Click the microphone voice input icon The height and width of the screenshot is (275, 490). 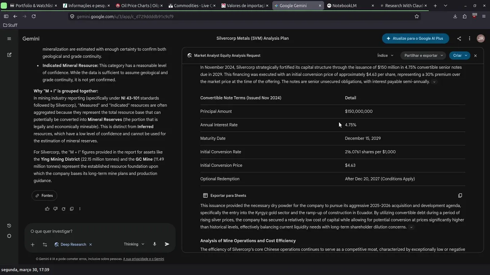tap(155, 244)
